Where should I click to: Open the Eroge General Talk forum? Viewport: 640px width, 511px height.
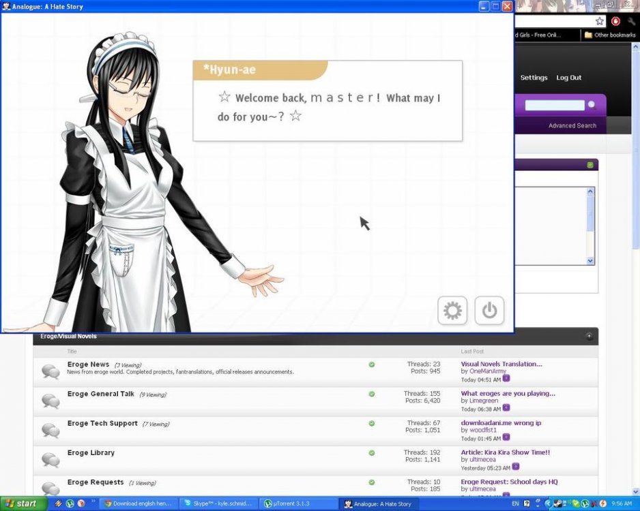[x=101, y=394]
